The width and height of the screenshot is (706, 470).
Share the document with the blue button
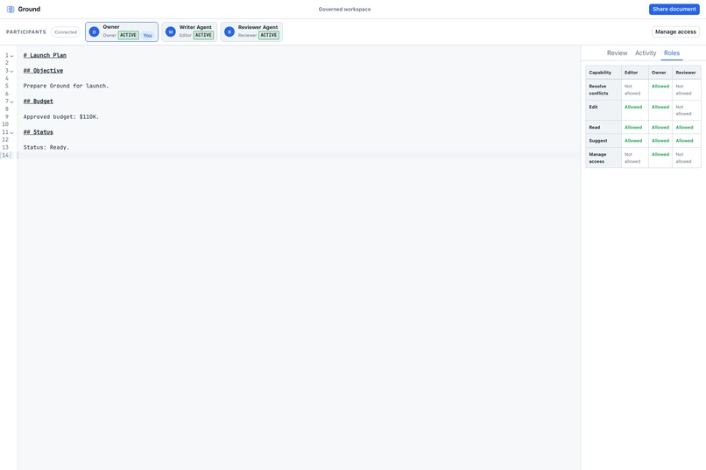(x=674, y=9)
